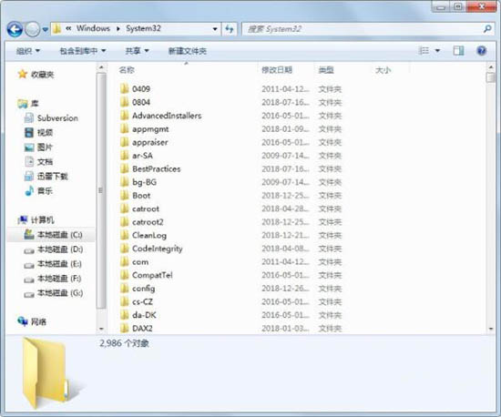The width and height of the screenshot is (501, 417).
Task: Open the 包含到库中 menu
Action: [82, 51]
